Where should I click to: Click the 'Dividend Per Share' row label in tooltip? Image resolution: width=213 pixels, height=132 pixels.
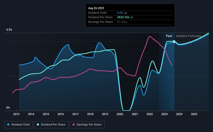(100, 17)
